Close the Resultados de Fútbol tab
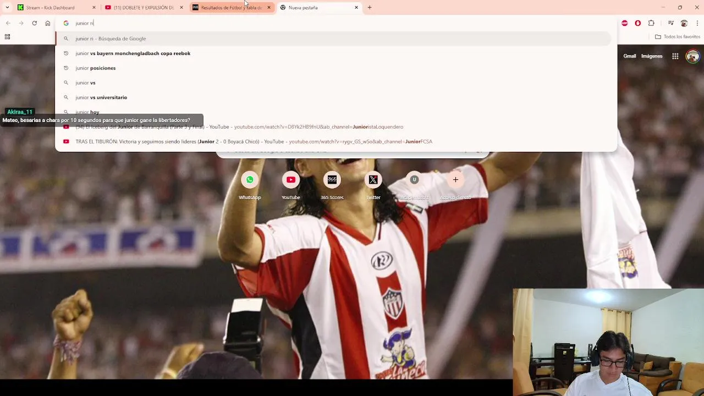The width and height of the screenshot is (704, 396). tap(269, 8)
